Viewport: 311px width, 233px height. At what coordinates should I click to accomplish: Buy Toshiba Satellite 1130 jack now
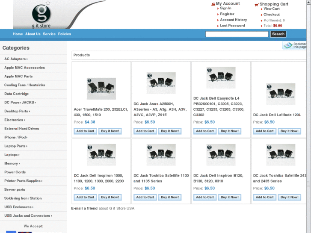170,198
